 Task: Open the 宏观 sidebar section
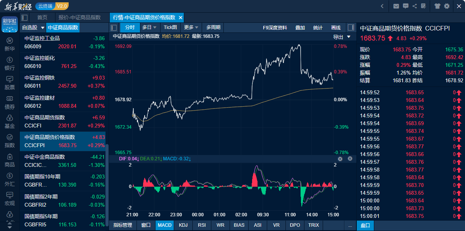coord(9,199)
